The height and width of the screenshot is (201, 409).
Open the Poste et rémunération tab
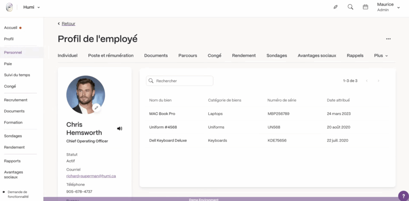pos(111,55)
